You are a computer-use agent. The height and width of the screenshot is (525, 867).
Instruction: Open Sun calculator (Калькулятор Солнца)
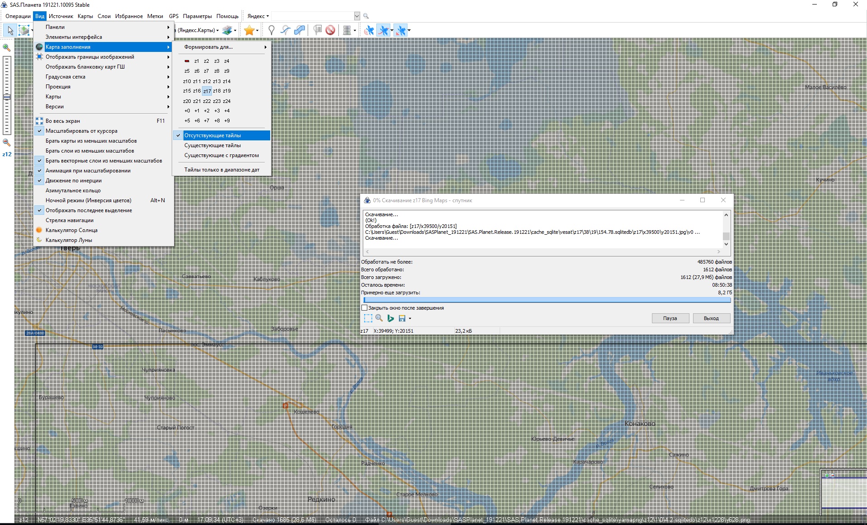coord(71,230)
